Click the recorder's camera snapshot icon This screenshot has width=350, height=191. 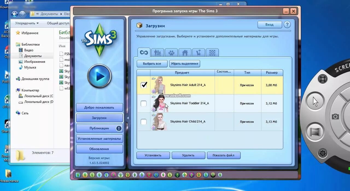(x=335, y=117)
